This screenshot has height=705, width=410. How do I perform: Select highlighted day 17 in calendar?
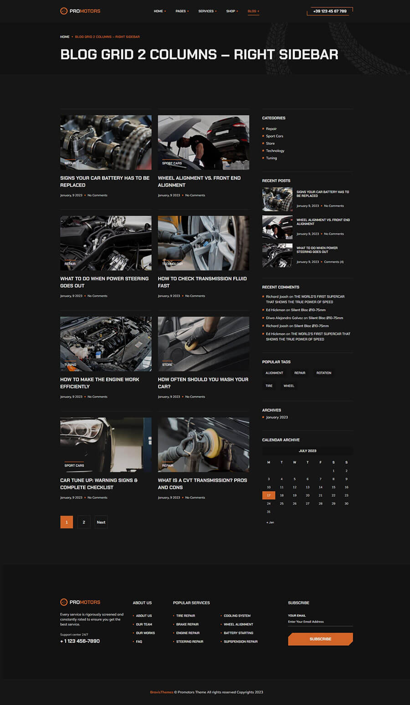pos(269,495)
